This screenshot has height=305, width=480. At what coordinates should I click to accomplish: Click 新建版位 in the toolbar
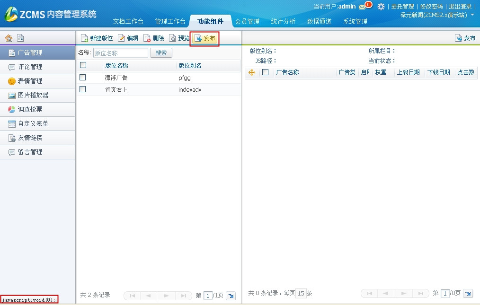(97, 38)
